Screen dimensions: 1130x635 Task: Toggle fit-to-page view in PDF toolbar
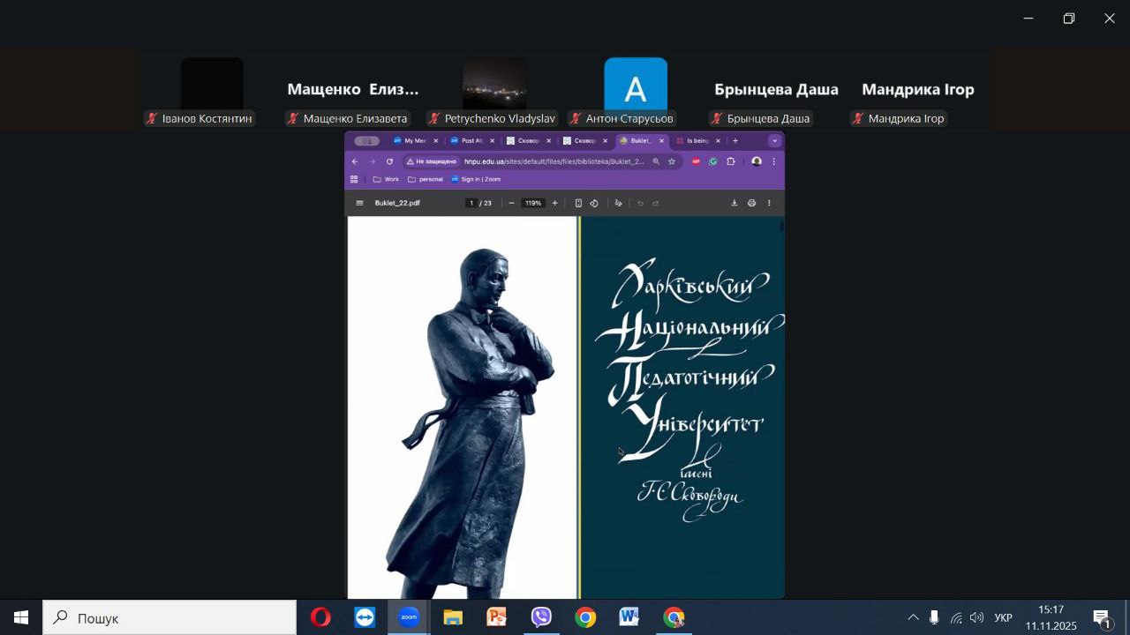coord(578,203)
